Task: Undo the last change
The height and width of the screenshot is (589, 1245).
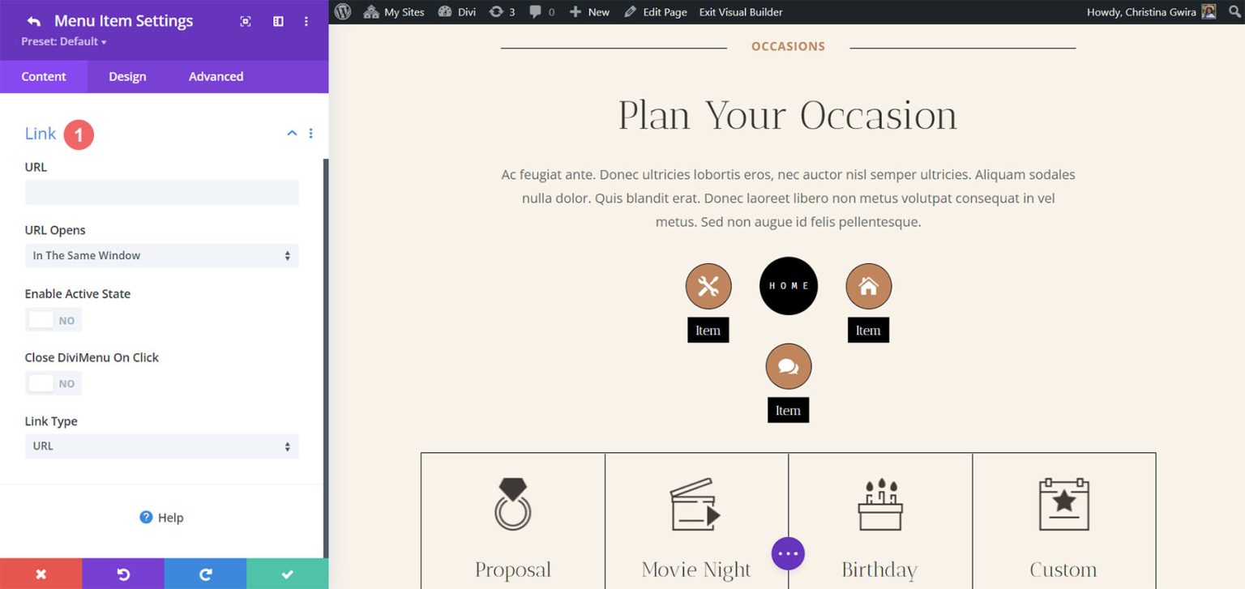Action: click(123, 574)
